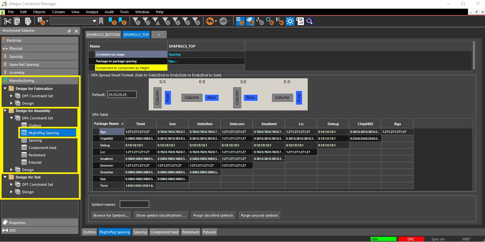Image resolution: width=485 pixels, height=242 pixels.
Task: Sort by the Package Name column header
Action: pyautogui.click(x=106, y=124)
